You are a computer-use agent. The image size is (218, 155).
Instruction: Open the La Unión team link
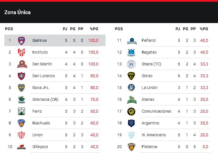(x=149, y=88)
